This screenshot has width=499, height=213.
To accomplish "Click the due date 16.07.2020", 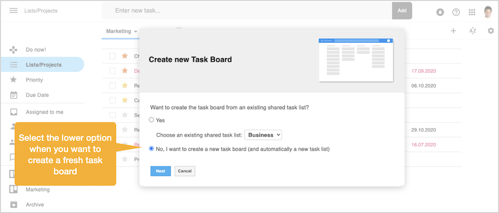I will point(423,145).
